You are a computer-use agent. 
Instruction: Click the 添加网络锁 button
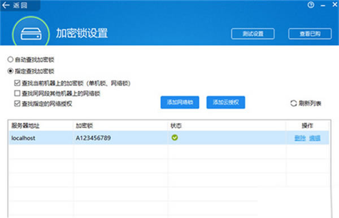point(180,102)
